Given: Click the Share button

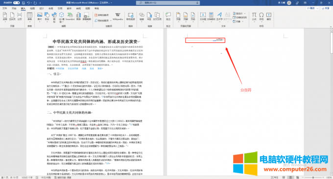Looking at the screenshot, I should [x=326, y=8].
